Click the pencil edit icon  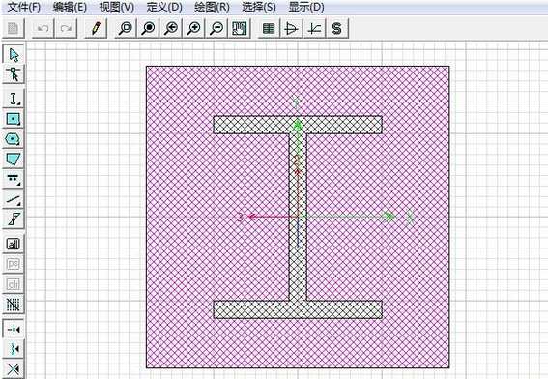click(x=96, y=28)
